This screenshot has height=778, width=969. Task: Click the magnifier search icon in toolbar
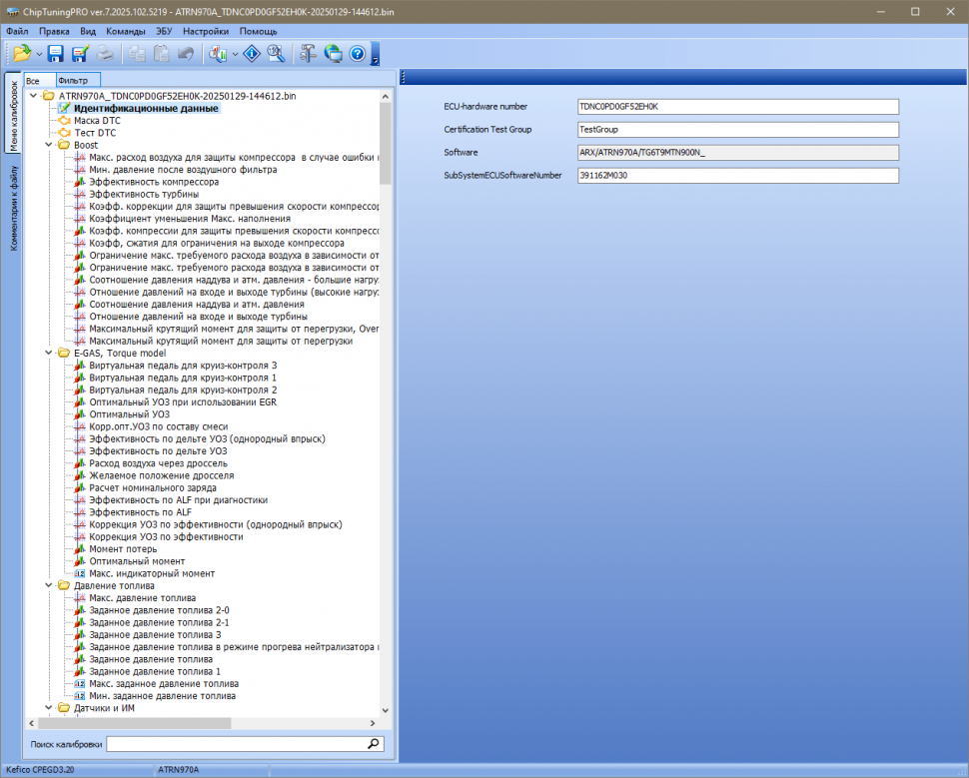tap(277, 54)
